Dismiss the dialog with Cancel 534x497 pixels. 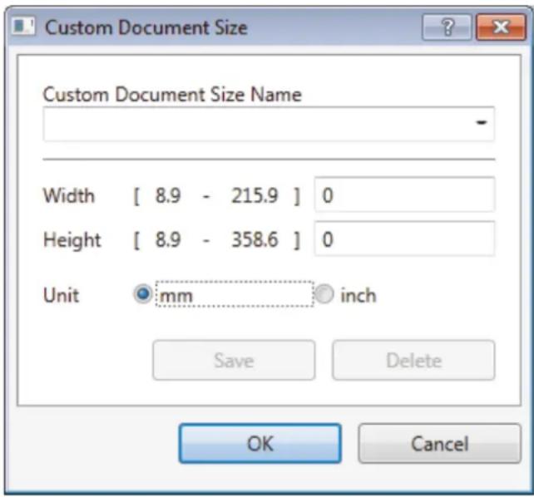[x=440, y=443]
